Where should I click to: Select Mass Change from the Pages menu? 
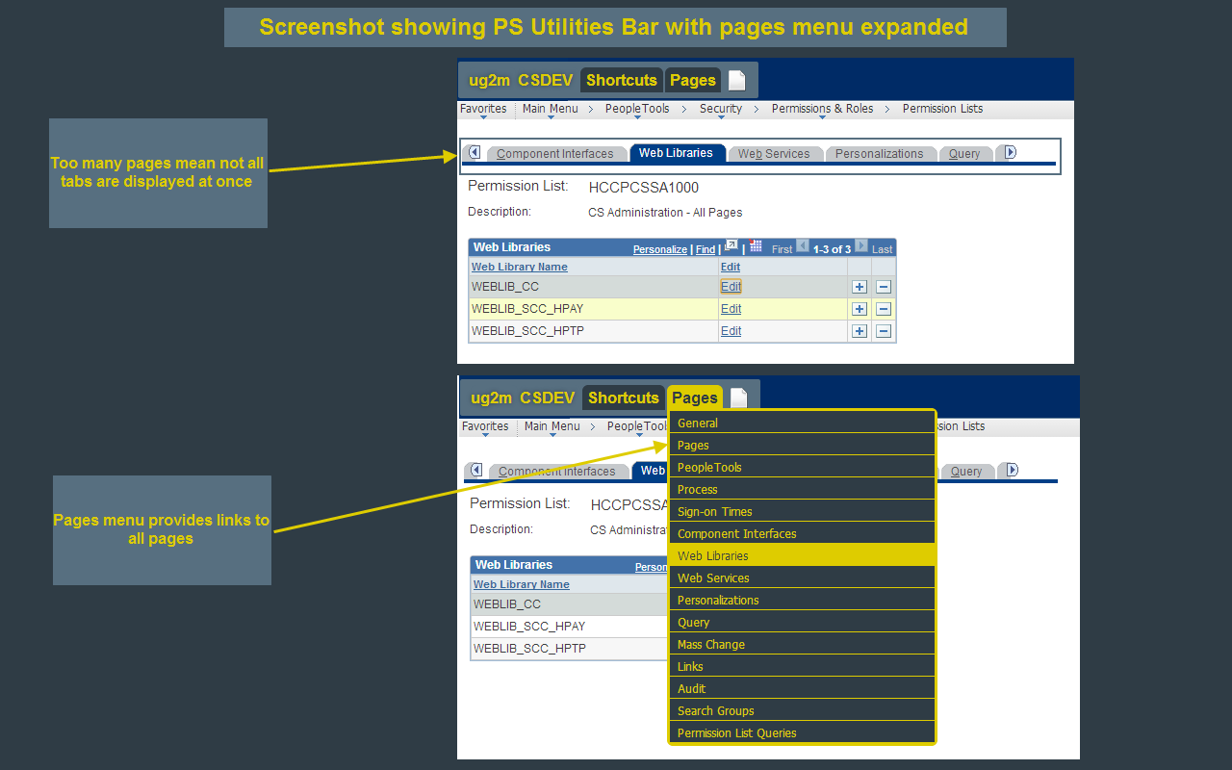[710, 644]
